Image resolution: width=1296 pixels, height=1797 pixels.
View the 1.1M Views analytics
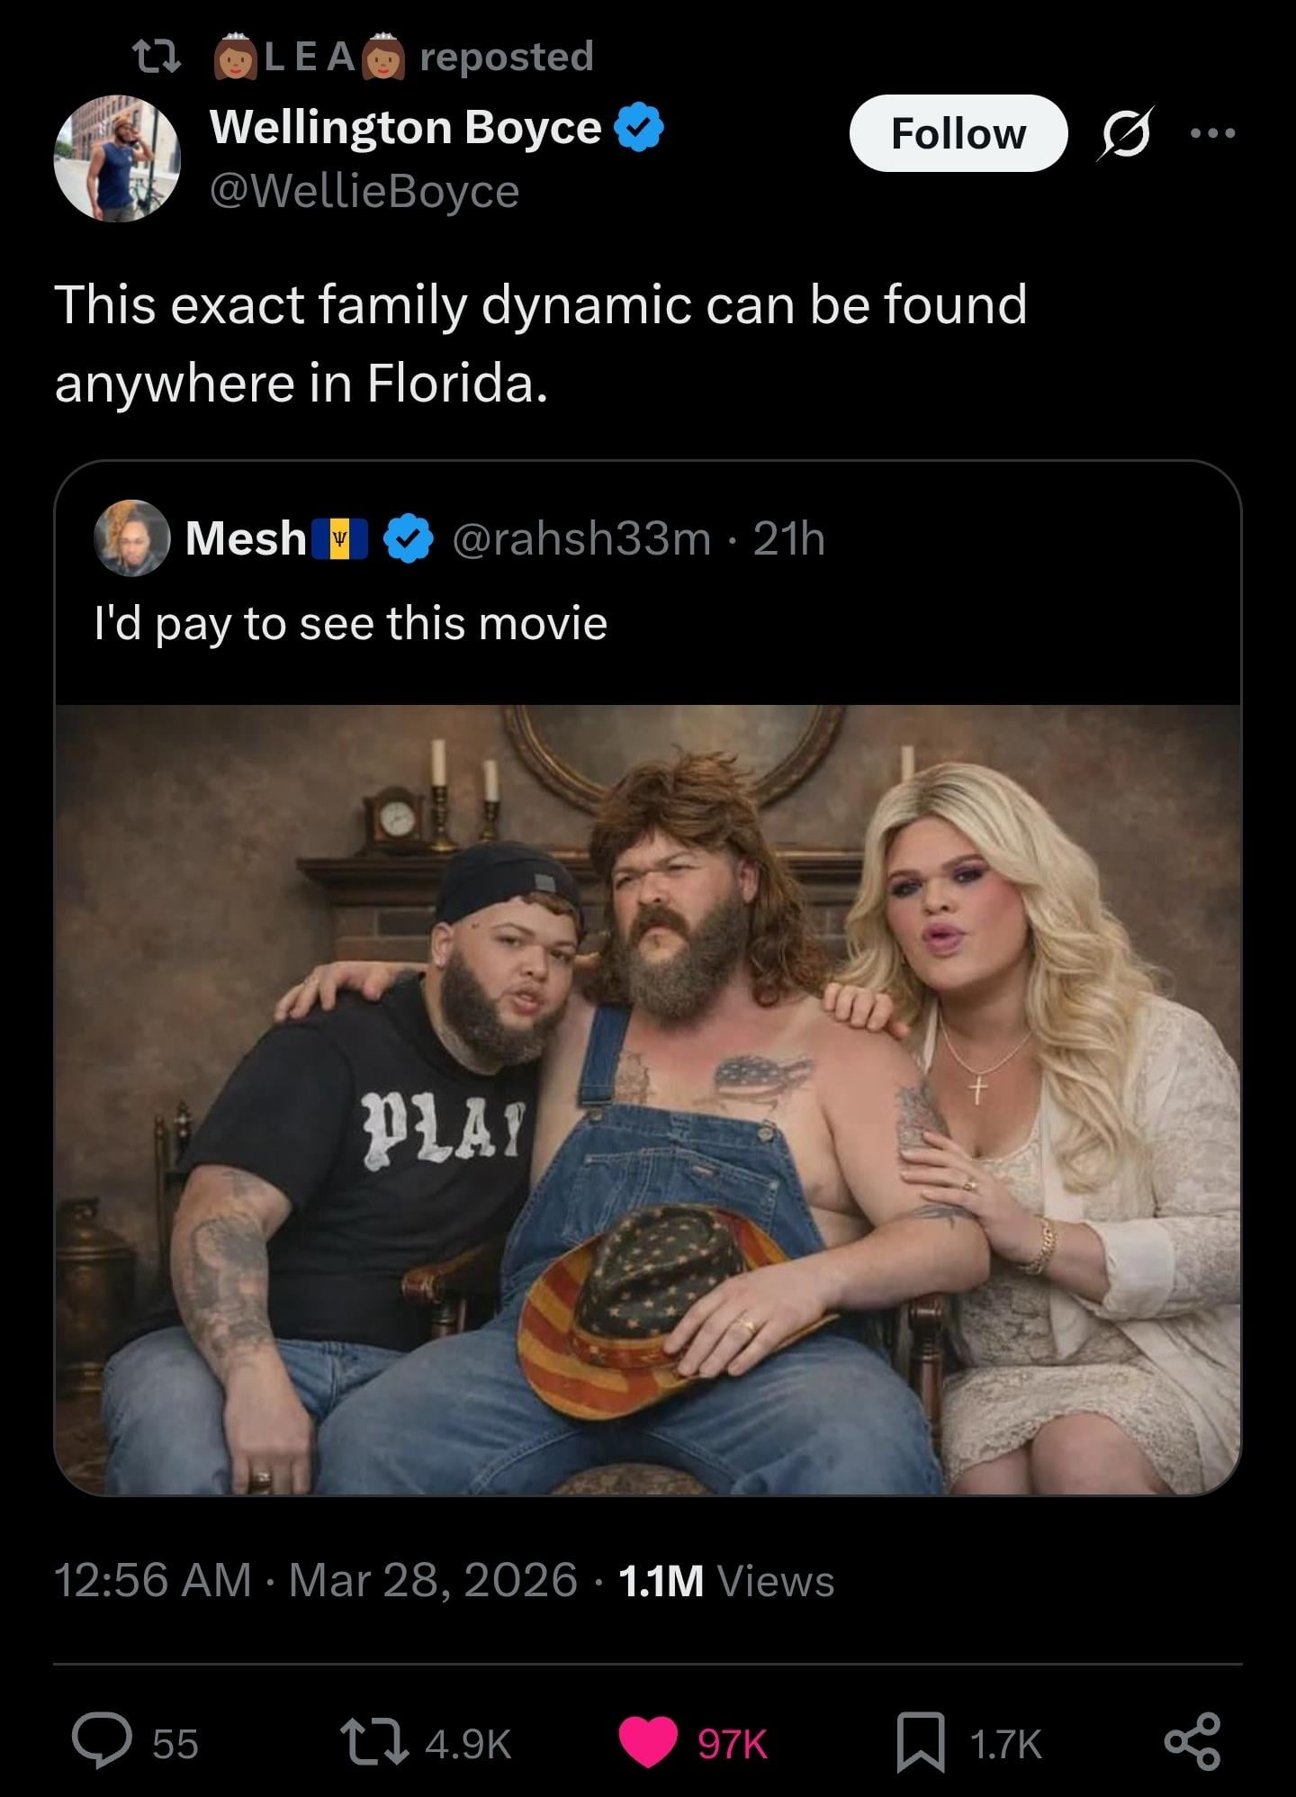727,1580
